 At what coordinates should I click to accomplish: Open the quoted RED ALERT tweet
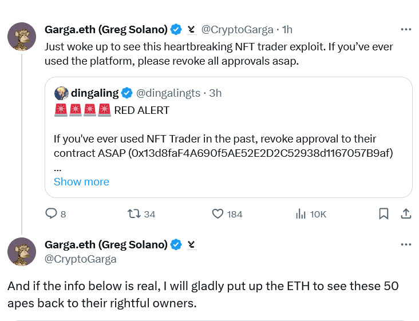pyautogui.click(x=229, y=132)
